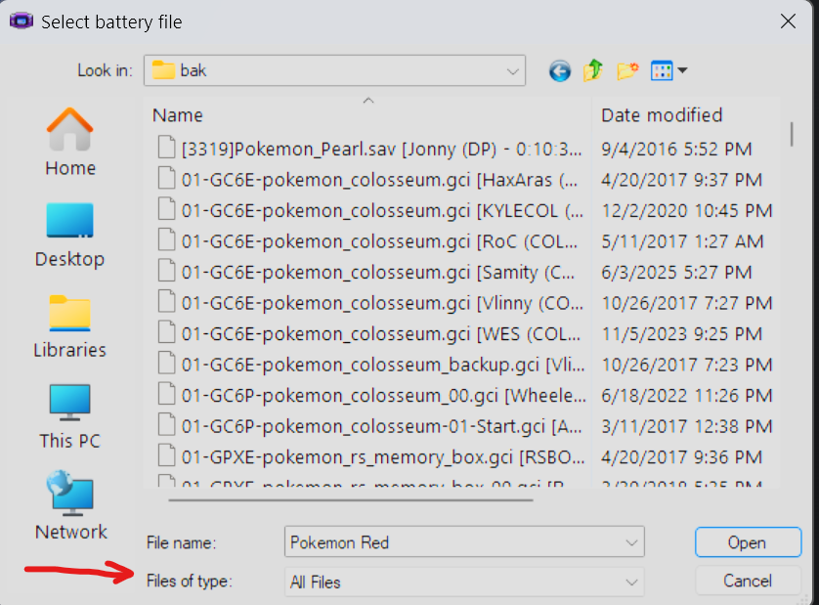Click the Back navigation arrow icon

559,70
